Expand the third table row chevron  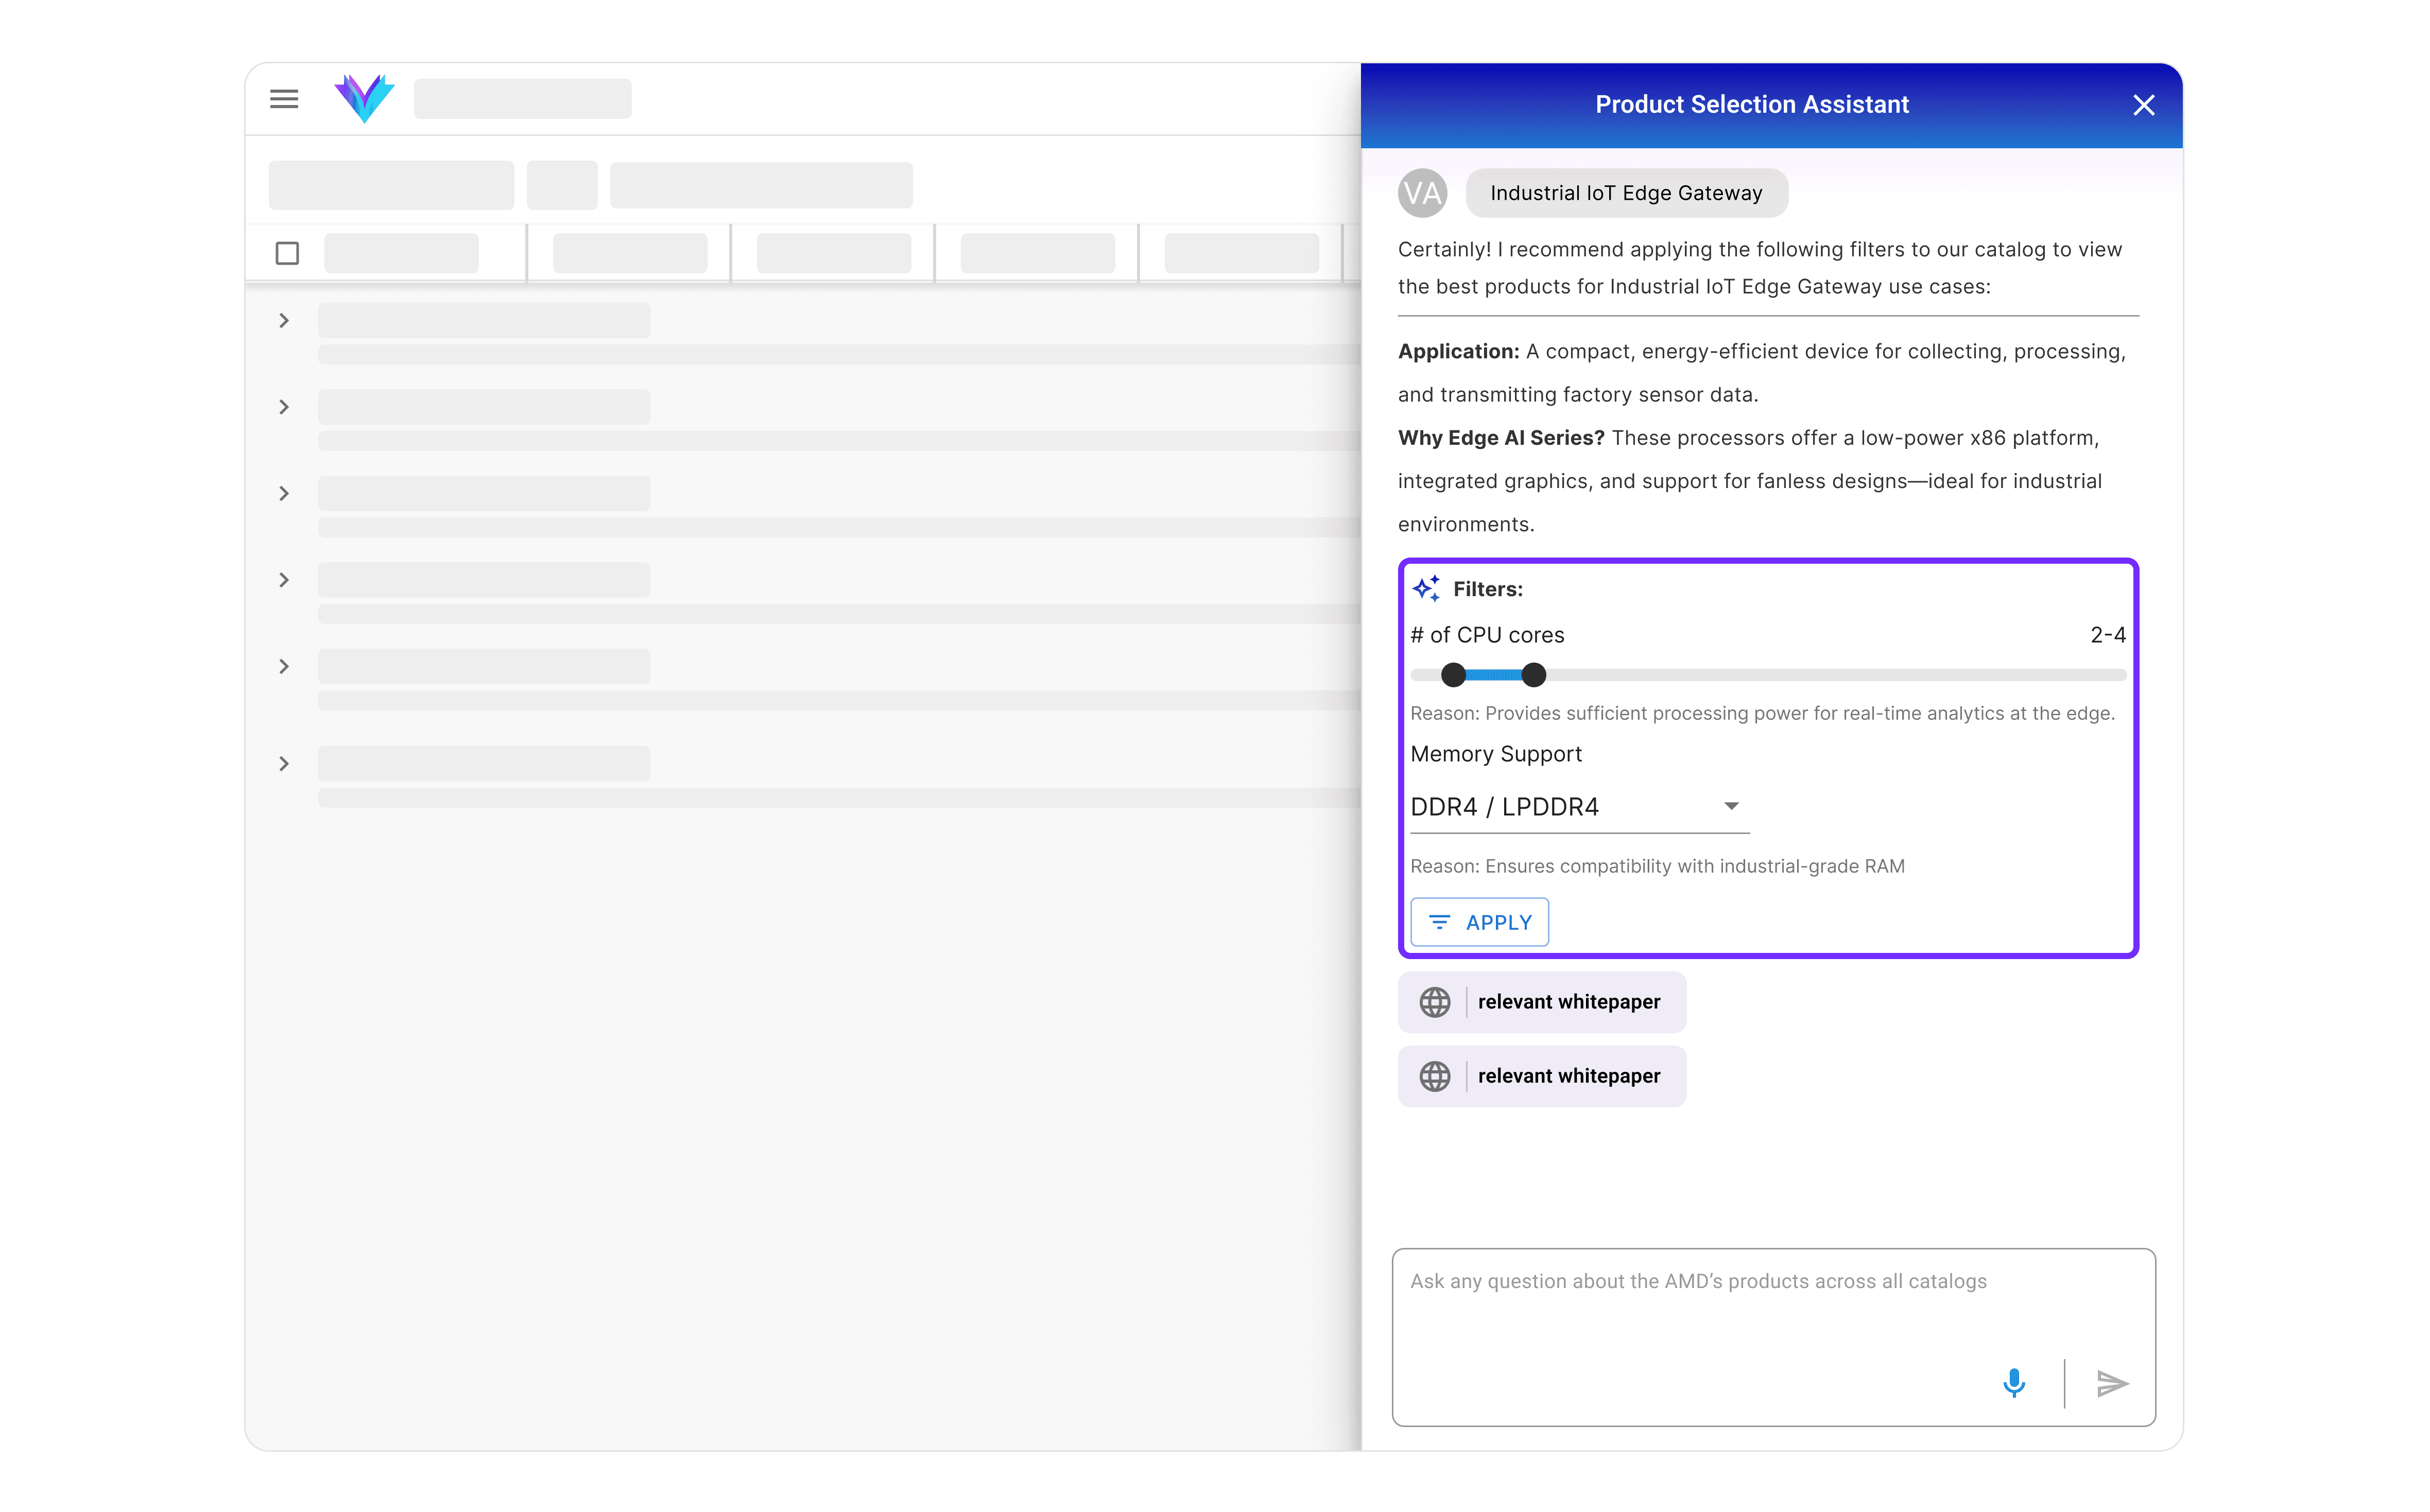click(284, 494)
